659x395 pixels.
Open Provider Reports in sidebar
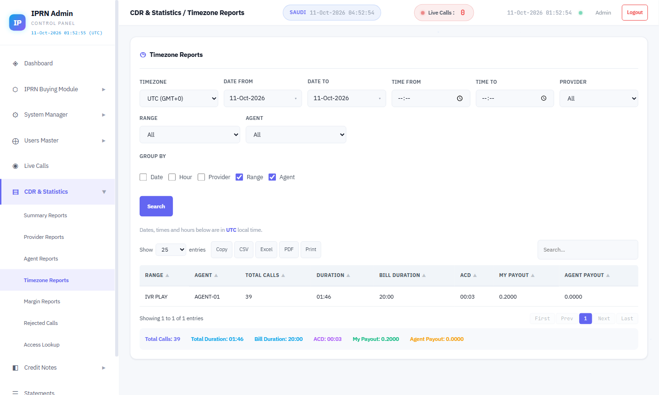(44, 237)
